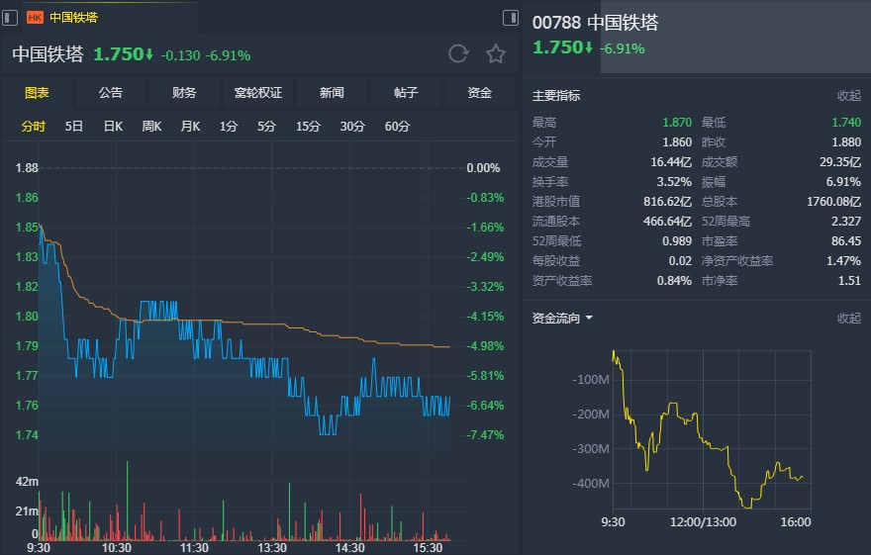Click the orange HK market badge
Screen dimensions: 871x555
click(x=35, y=18)
